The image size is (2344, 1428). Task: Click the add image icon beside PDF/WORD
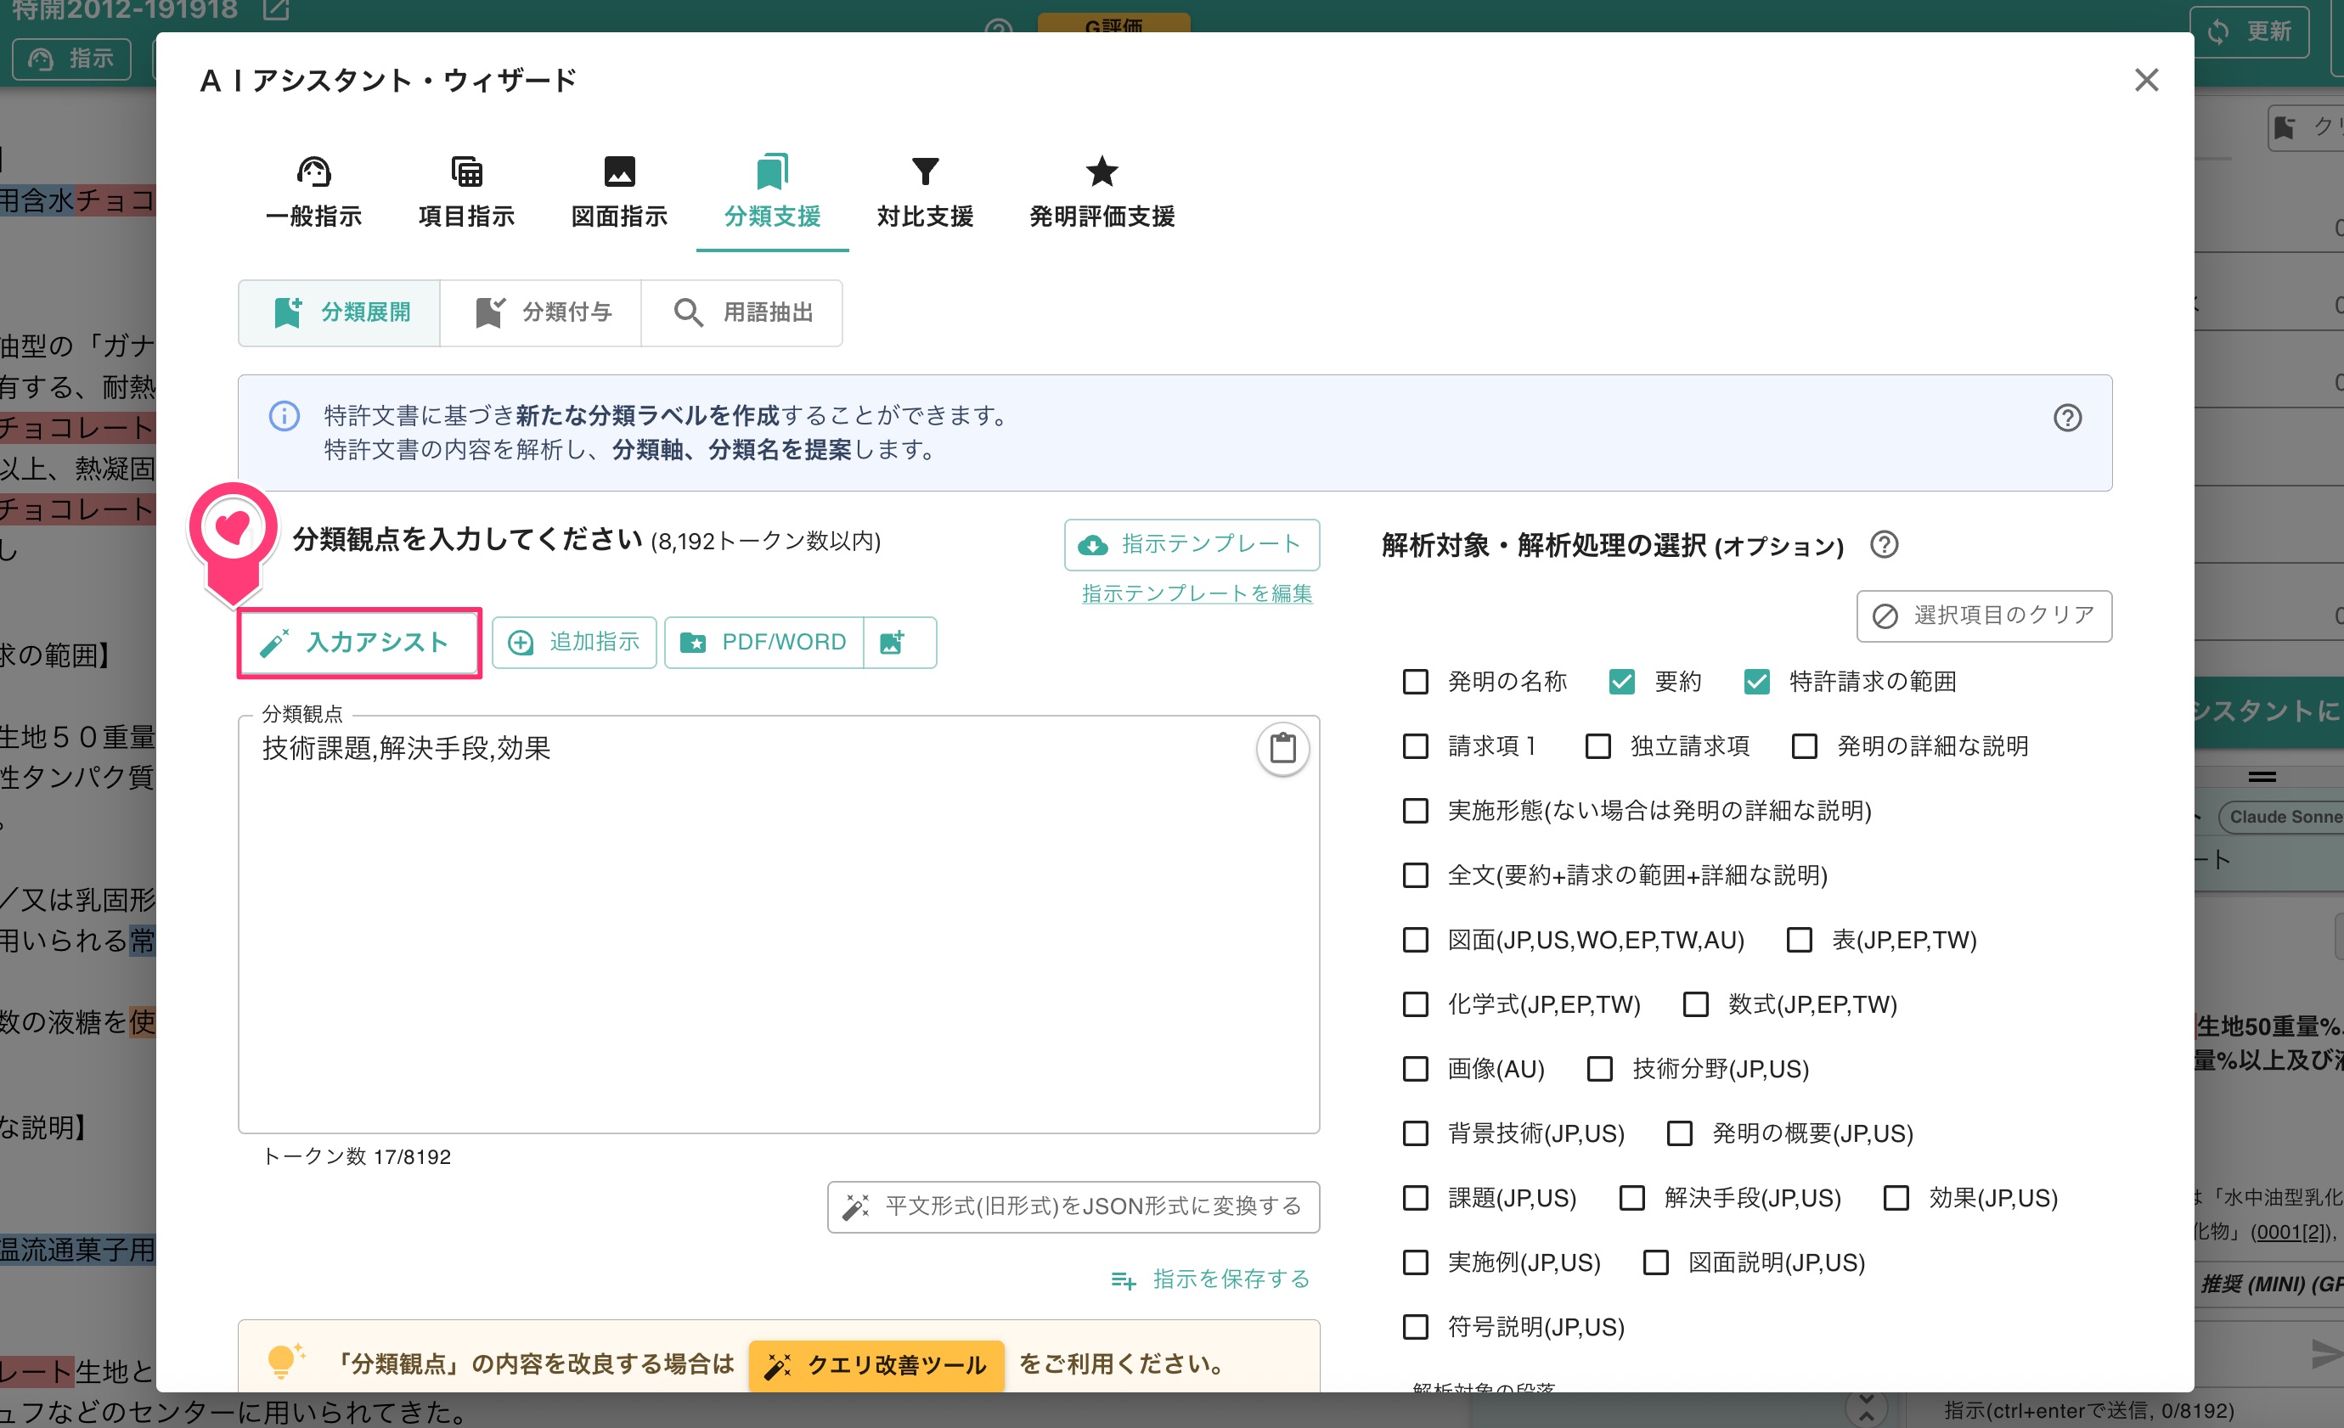point(899,643)
